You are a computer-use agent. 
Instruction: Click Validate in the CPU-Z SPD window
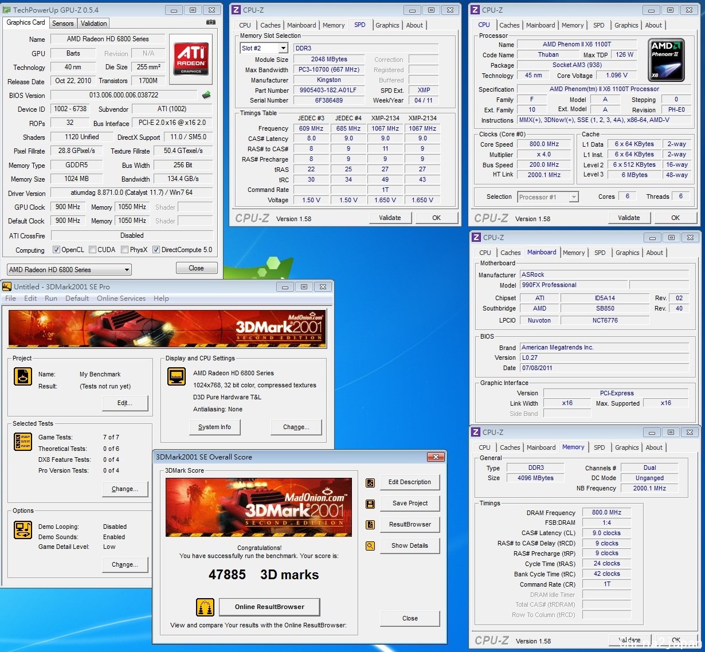[x=390, y=218]
